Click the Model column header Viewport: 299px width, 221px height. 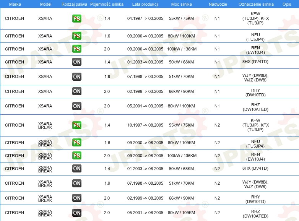45,4
